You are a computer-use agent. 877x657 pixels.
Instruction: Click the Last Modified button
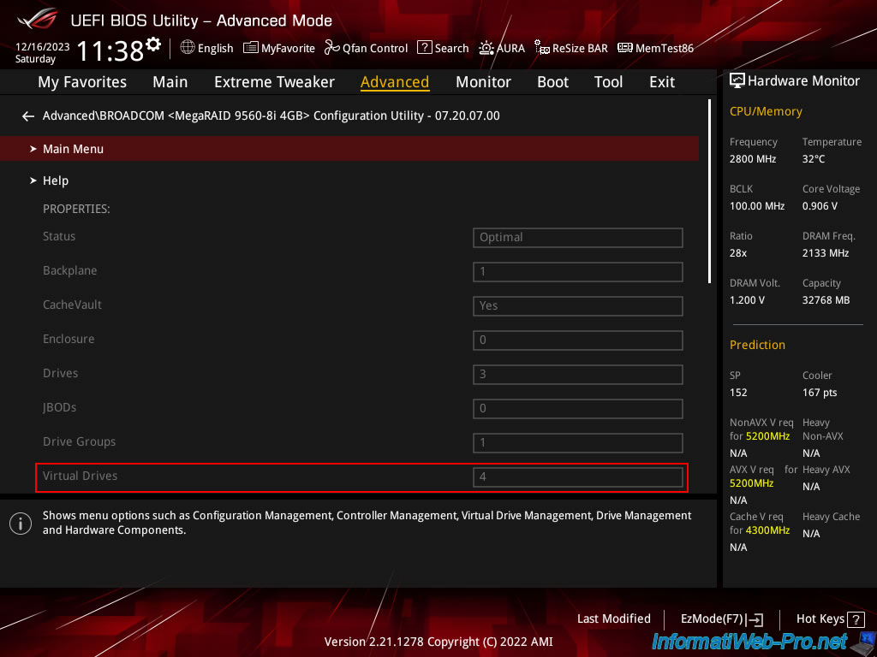[613, 619]
